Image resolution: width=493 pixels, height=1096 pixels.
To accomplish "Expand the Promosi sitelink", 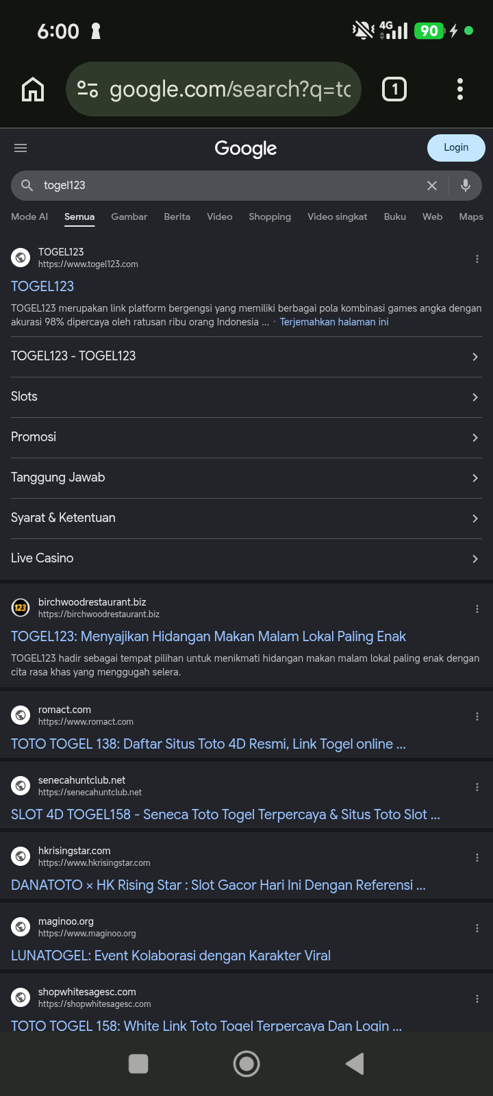I will point(246,438).
